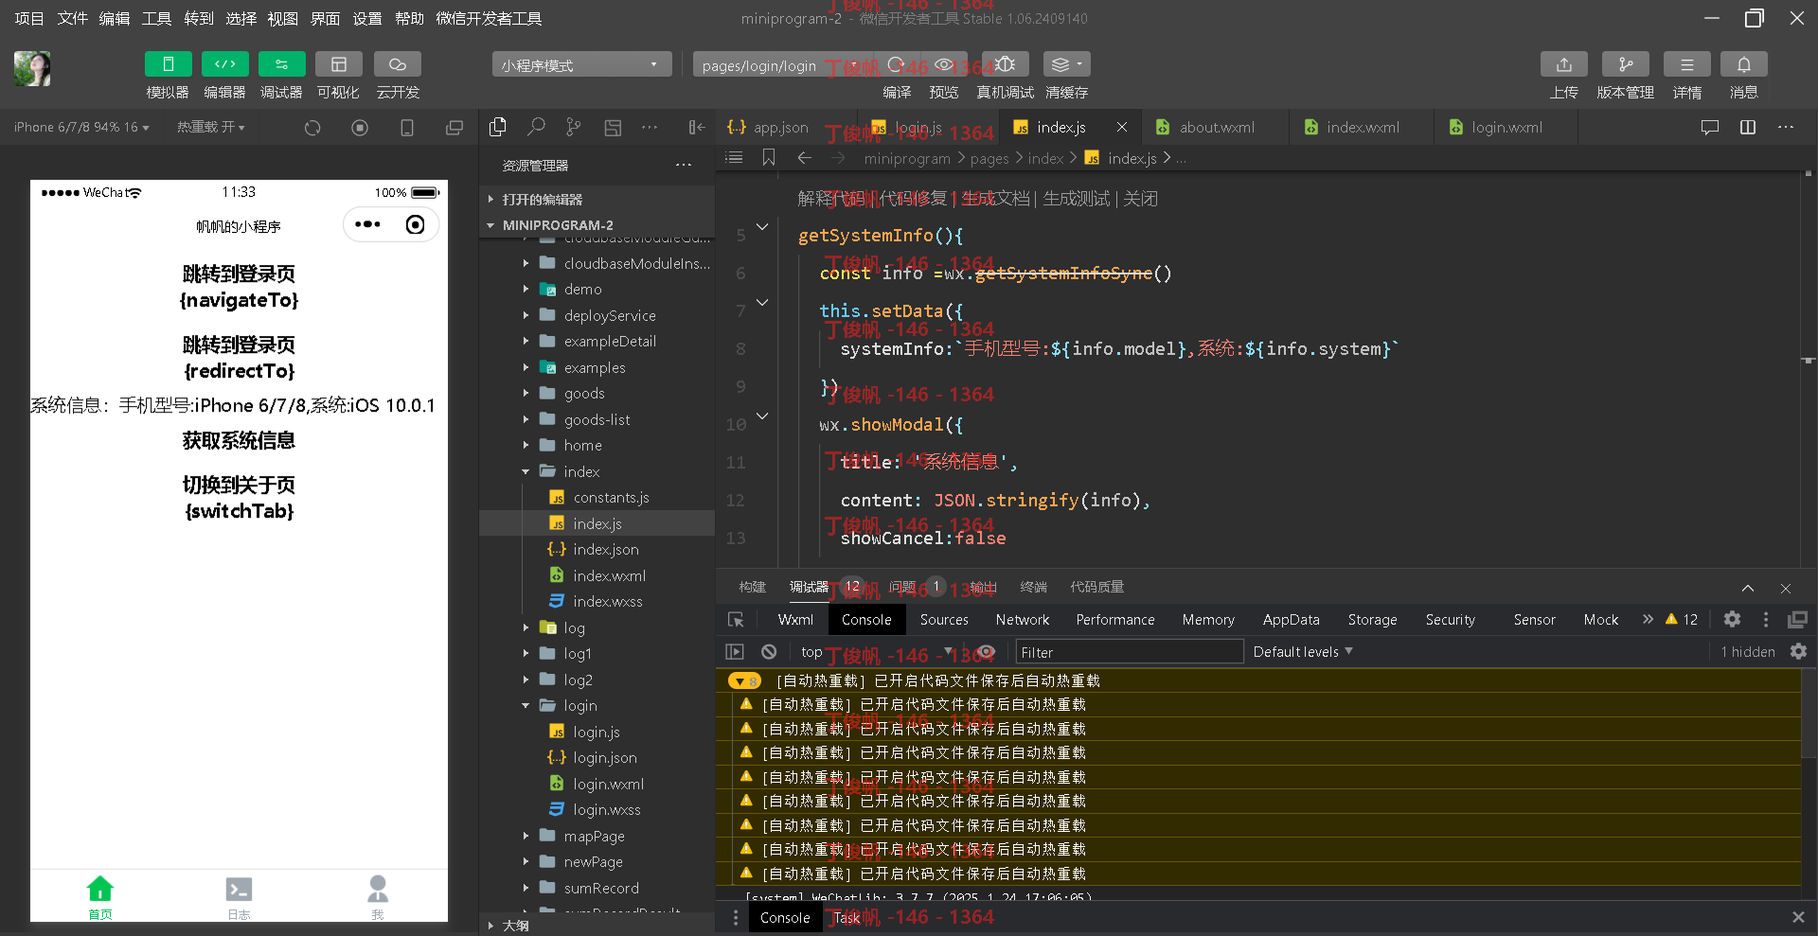The height and width of the screenshot is (936, 1818).
Task: Tap the switchTab about button
Action: coord(239,498)
